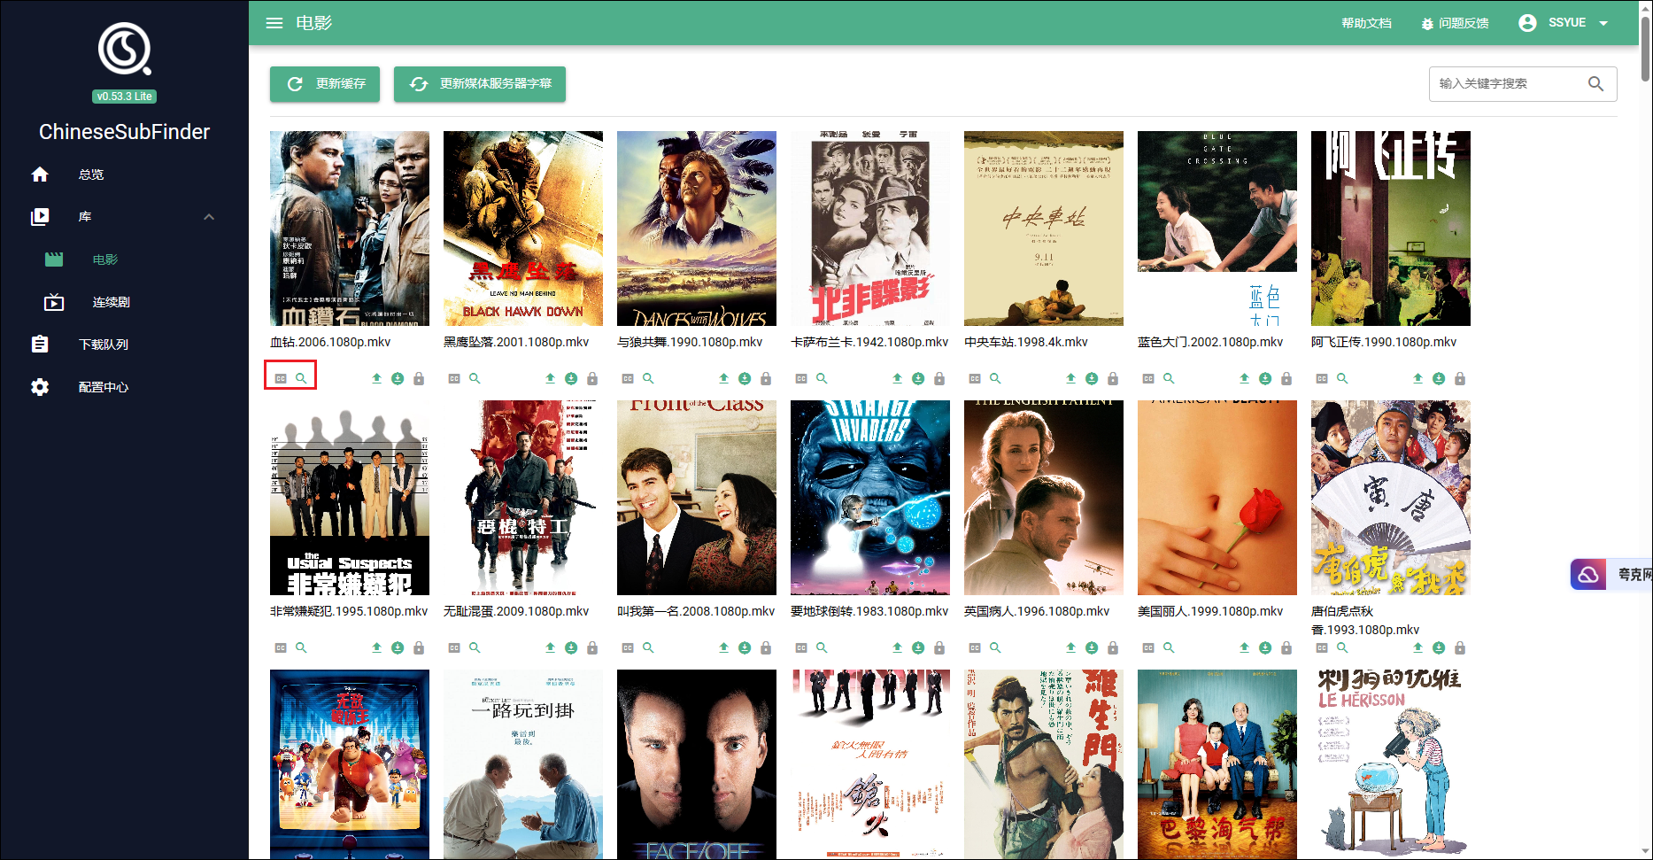The image size is (1653, 860).
Task: Open the SSYUE user dropdown
Action: (1564, 23)
